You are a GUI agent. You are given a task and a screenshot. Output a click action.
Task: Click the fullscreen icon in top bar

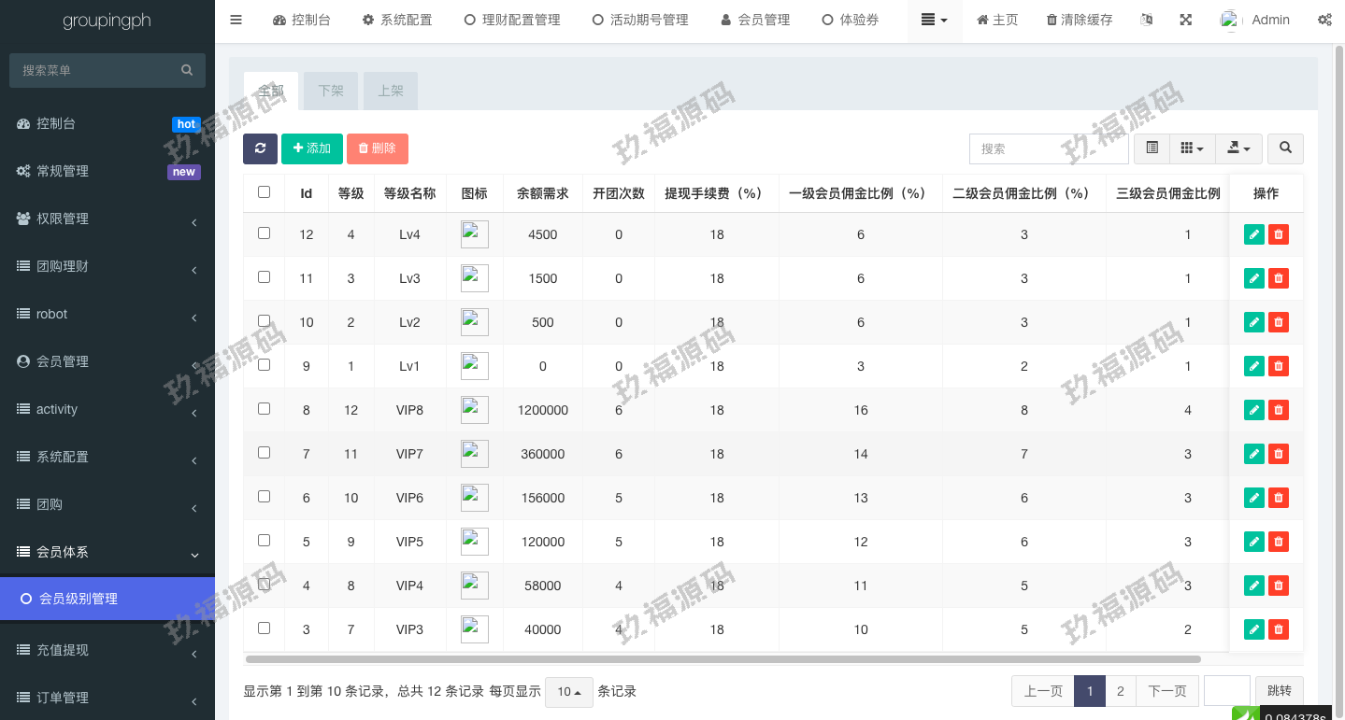pos(1185,20)
